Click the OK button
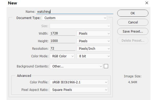The image size is (157, 100). (x=133, y=13)
